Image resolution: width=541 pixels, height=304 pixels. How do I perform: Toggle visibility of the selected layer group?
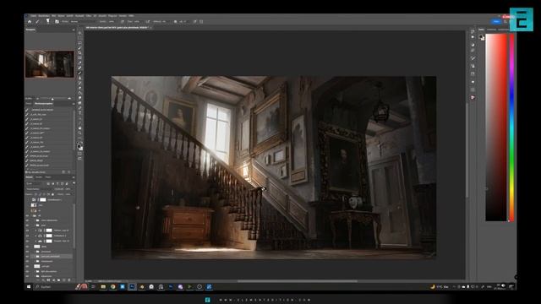pyautogui.click(x=27, y=257)
